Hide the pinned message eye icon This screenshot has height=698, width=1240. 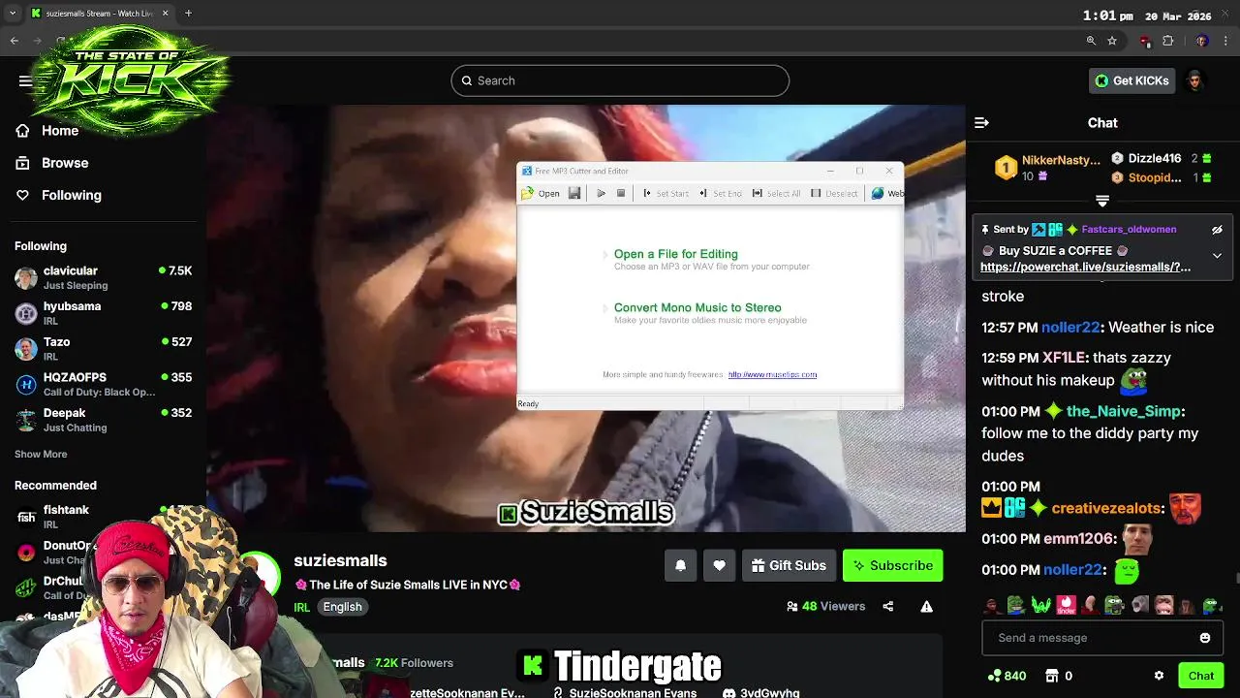[x=1217, y=230]
